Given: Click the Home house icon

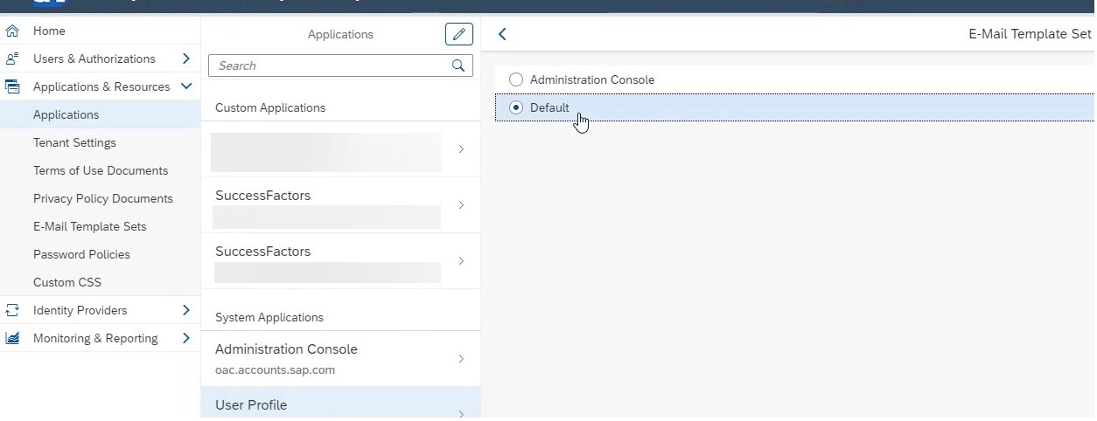Looking at the screenshot, I should [x=12, y=31].
